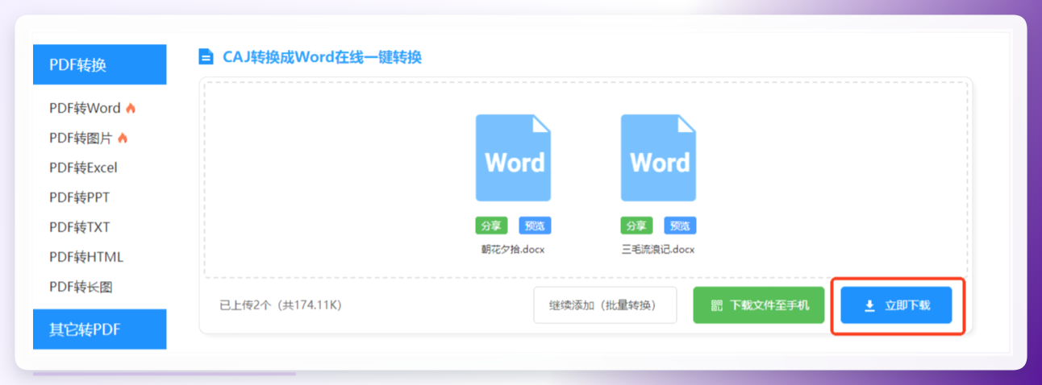The height and width of the screenshot is (385, 1042).
Task: Click file name 三毛流浪记.docx
Action: pos(658,250)
